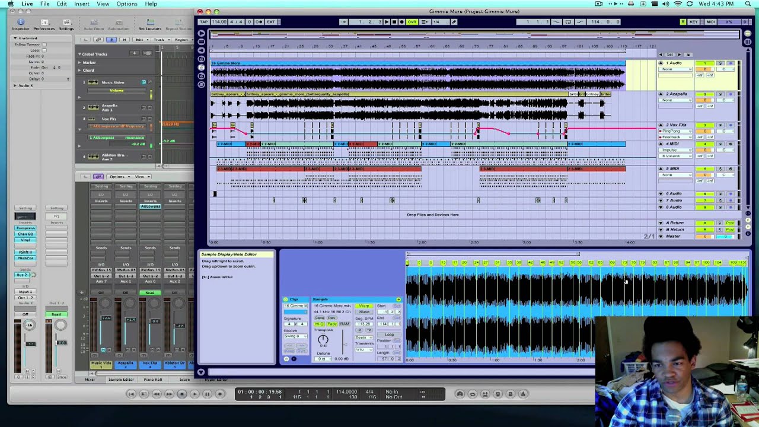The width and height of the screenshot is (759, 427).
Task: Toggle the RAM mode button
Action: [x=345, y=324]
